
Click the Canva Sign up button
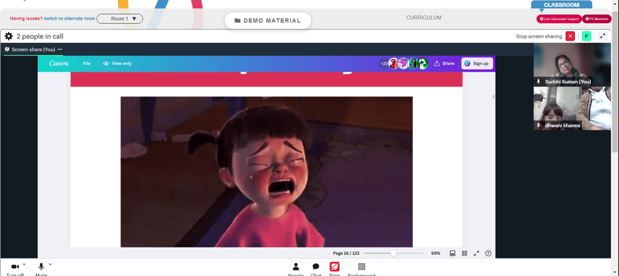click(477, 63)
